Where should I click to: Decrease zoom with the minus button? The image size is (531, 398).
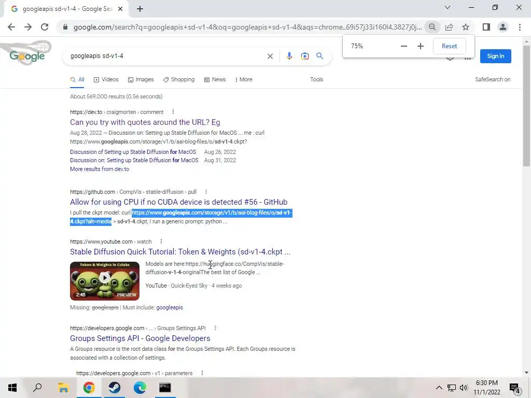coord(403,46)
